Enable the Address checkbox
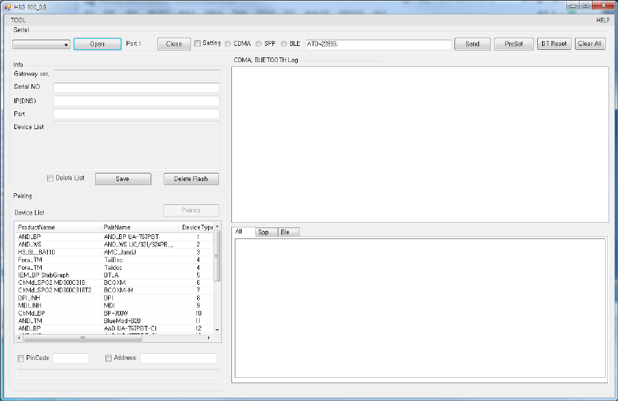618x401 pixels. [x=108, y=358]
